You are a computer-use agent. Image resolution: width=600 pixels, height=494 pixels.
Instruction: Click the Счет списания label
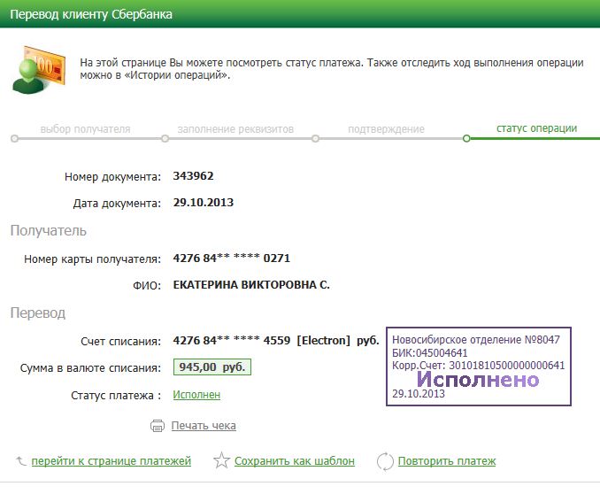pyautogui.click(x=121, y=342)
